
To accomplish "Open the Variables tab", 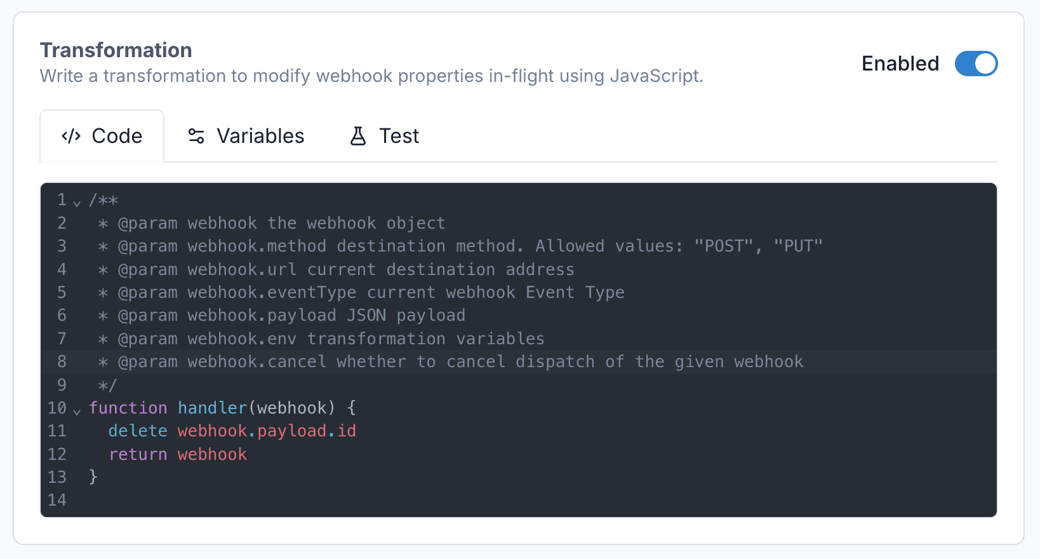I will point(246,136).
